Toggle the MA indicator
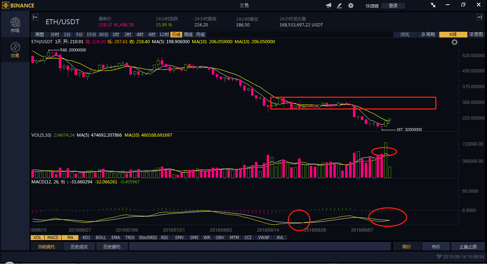Screen dimensions: 487x264 click(x=70, y=237)
